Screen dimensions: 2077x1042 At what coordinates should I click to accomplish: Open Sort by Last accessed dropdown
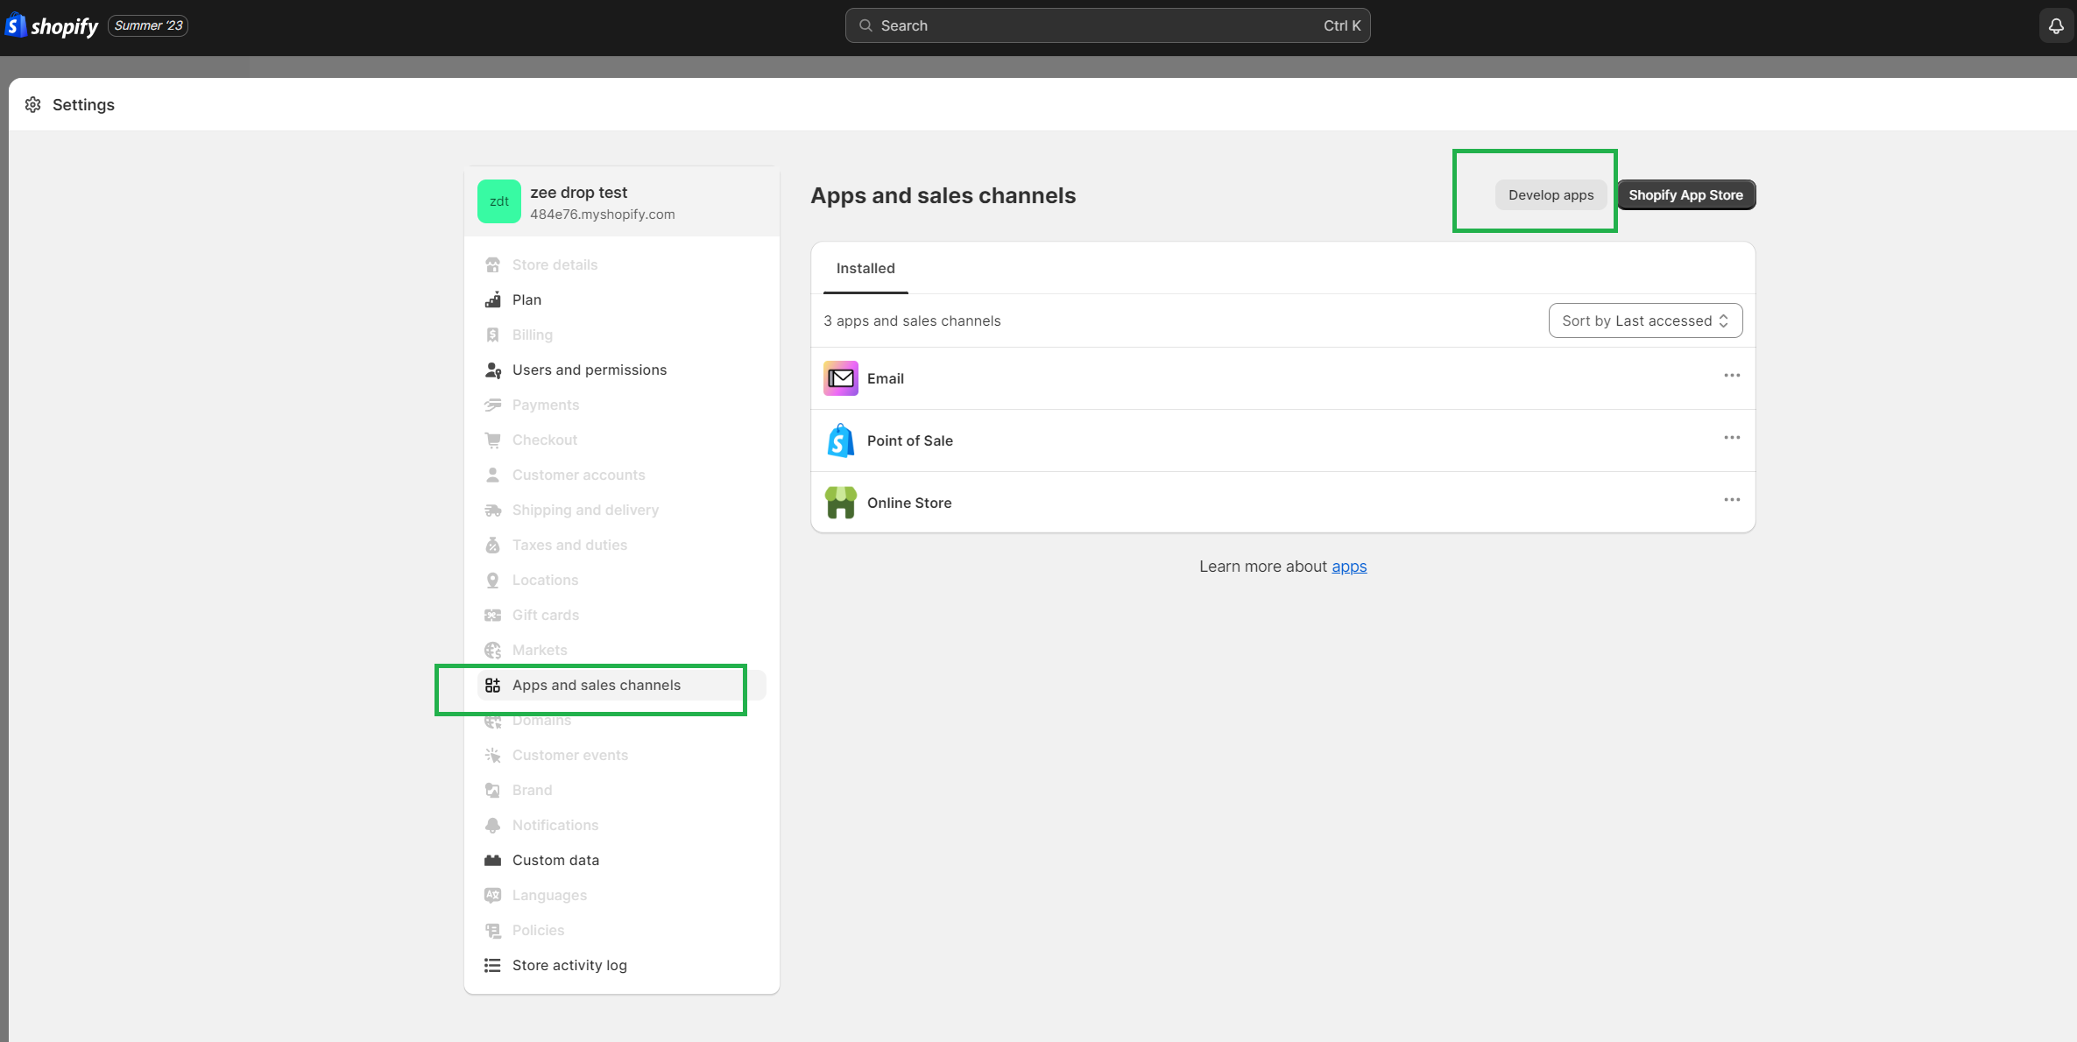pyautogui.click(x=1645, y=320)
